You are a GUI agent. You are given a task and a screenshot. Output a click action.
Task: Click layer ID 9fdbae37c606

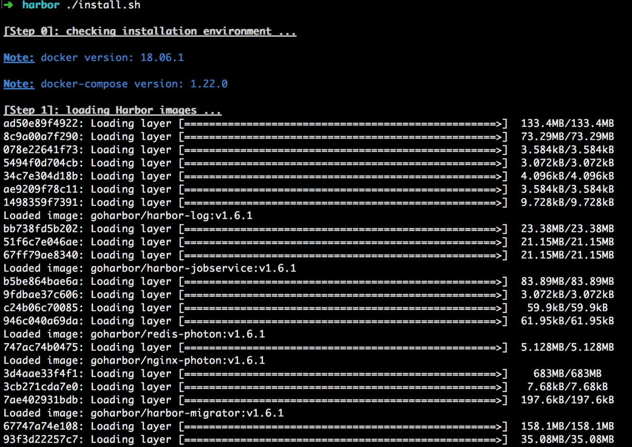[x=41, y=295]
